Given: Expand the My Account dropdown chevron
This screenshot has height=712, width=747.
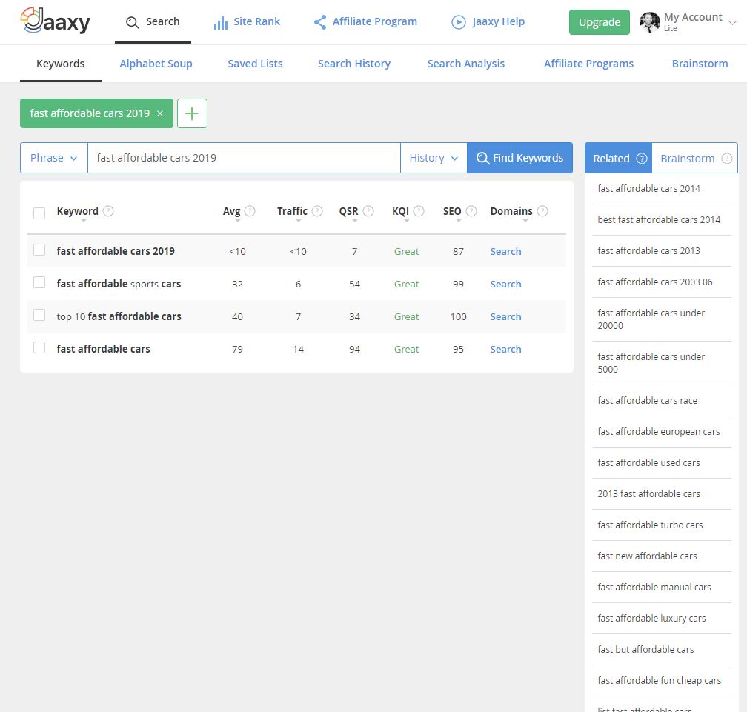Looking at the screenshot, I should (x=733, y=22).
